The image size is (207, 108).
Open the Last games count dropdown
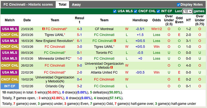tap(187, 11)
